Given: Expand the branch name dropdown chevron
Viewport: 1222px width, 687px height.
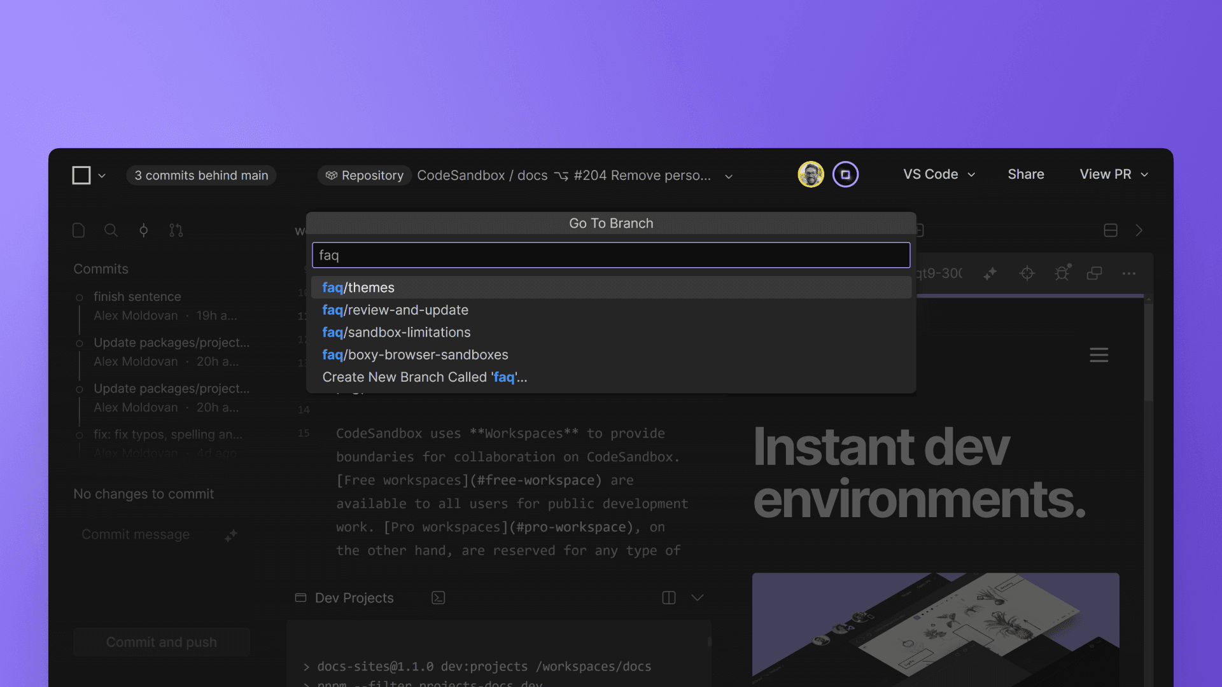Looking at the screenshot, I should coord(729,176).
